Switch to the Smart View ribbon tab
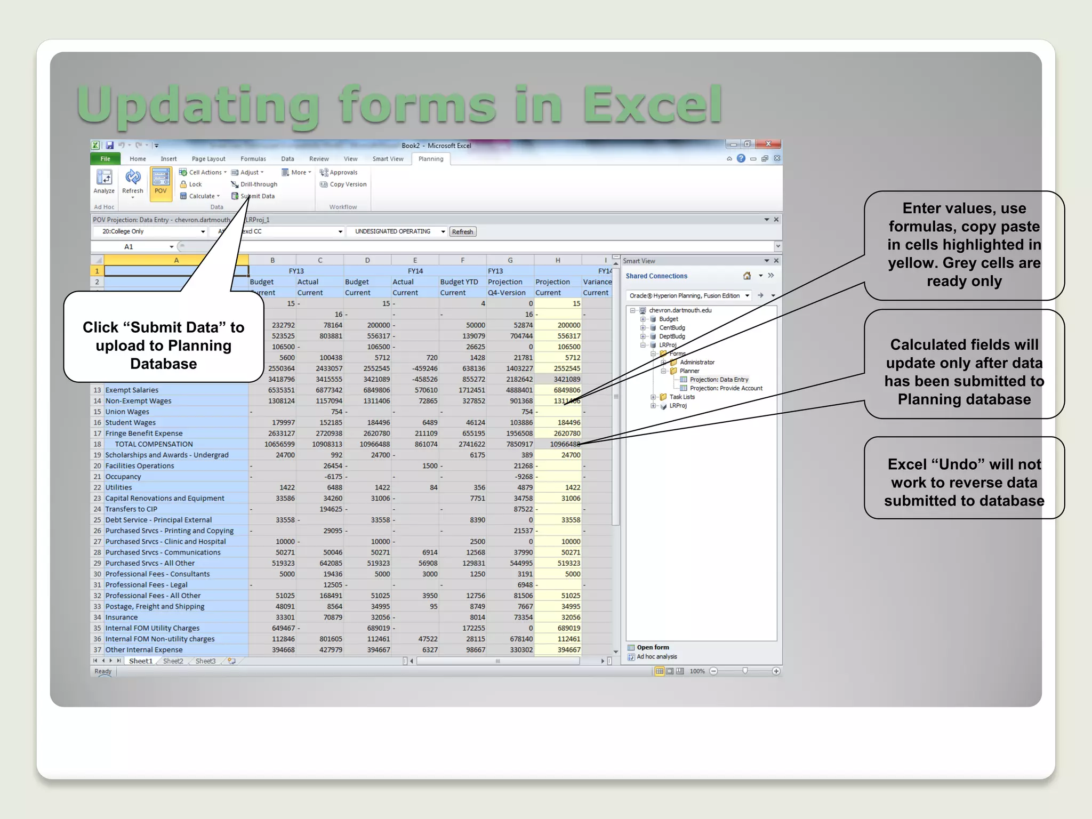Screen dimensions: 1092x819 pyautogui.click(x=388, y=159)
